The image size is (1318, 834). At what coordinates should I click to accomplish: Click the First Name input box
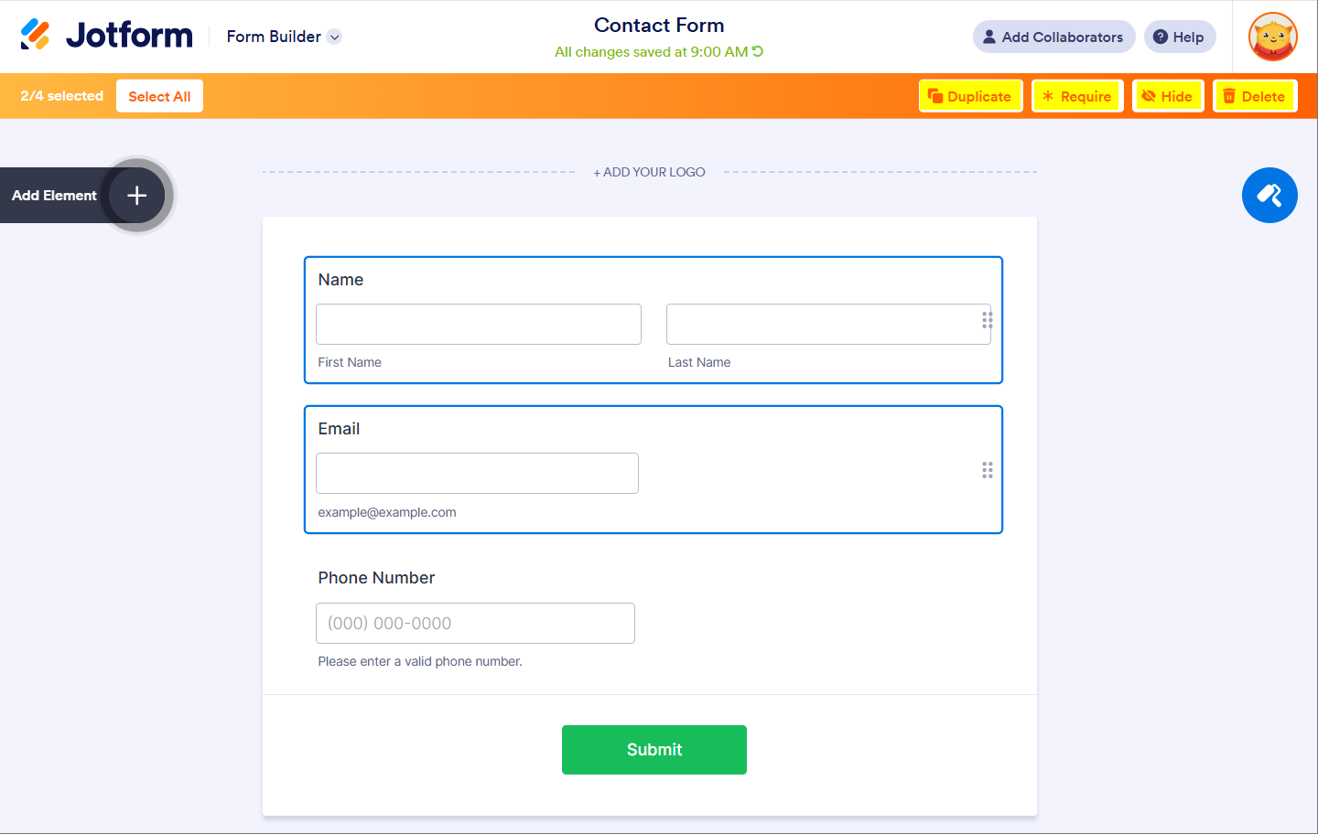(x=478, y=325)
